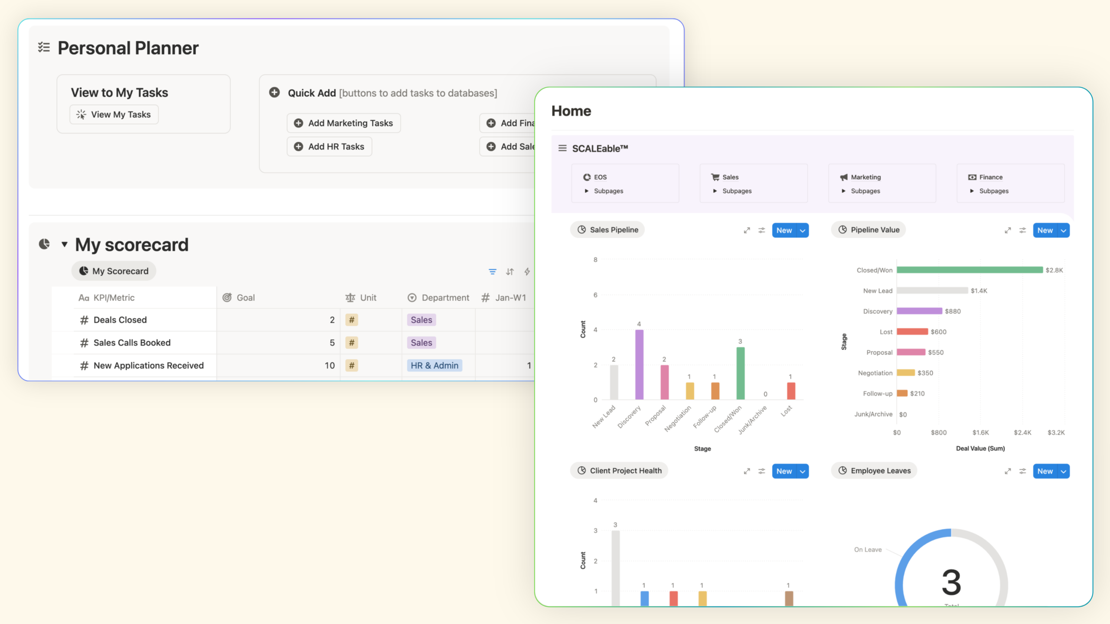Click the Deals Closed row title cell
The image size is (1110, 624).
point(120,320)
